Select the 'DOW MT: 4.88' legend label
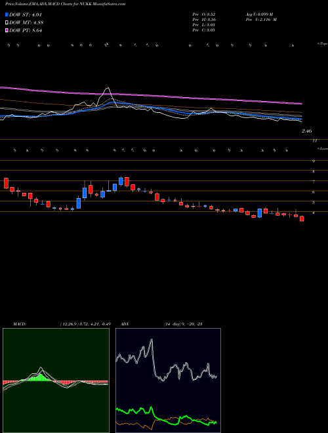Viewport: 328px width, 433px height. [26, 23]
